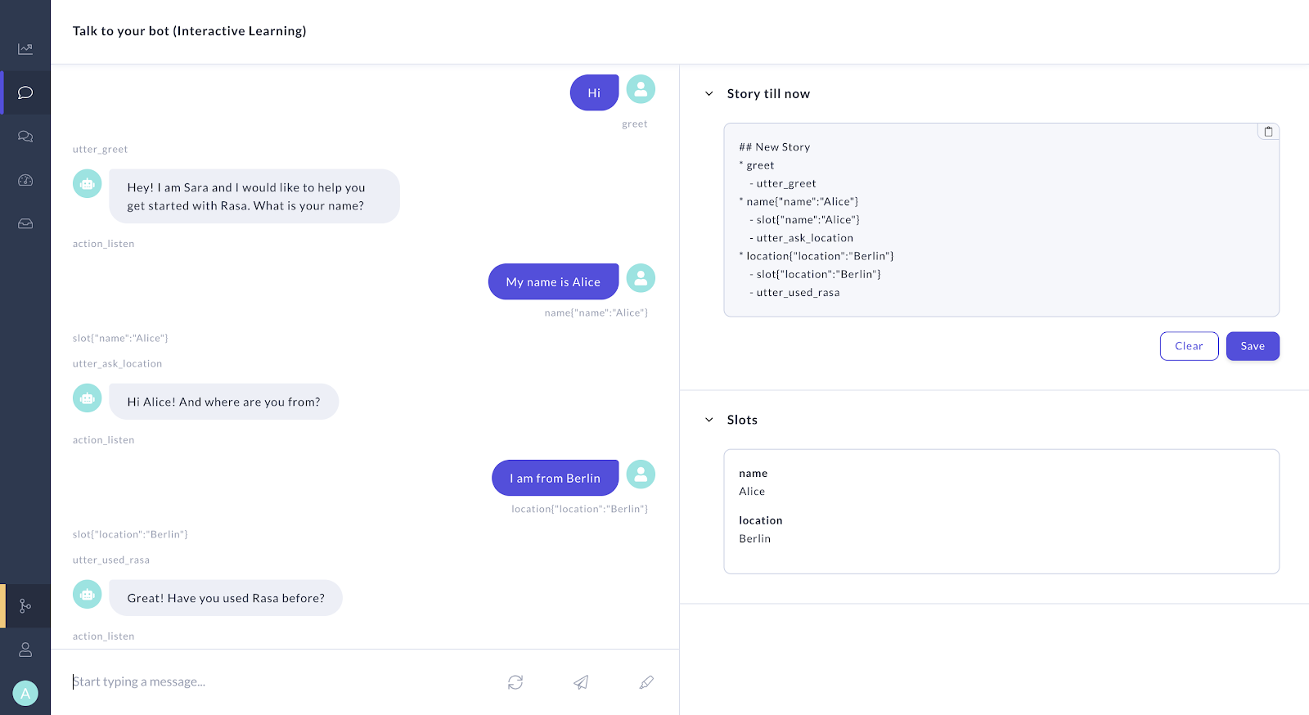The image size is (1309, 715).
Task: Clear the story till now
Action: pyautogui.click(x=1189, y=346)
